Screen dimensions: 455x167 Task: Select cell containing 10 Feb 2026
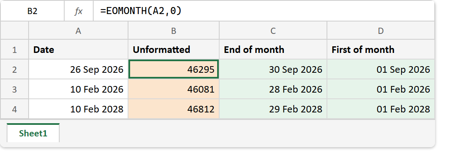coord(78,89)
